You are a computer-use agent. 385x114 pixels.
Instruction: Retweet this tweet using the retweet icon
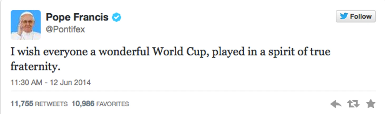pos(353,104)
